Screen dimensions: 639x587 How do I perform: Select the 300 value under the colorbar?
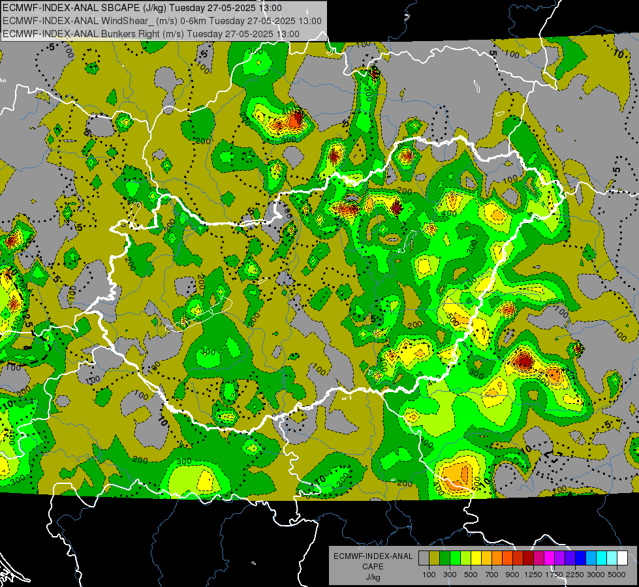pos(450,575)
